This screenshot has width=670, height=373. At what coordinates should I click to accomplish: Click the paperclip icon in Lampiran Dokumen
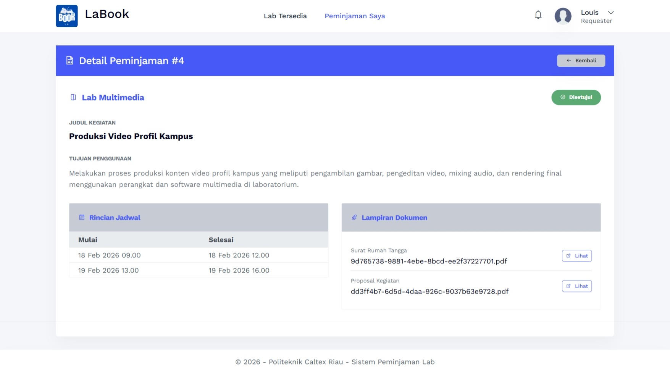coord(354,217)
